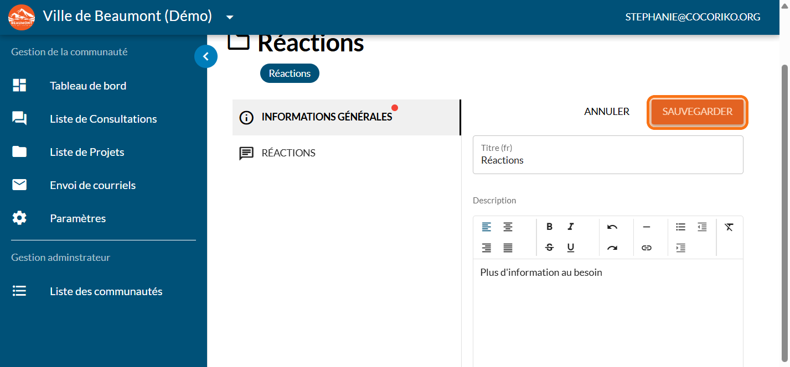The width and height of the screenshot is (790, 367).
Task: Toggle underline formatting
Action: tap(571, 248)
